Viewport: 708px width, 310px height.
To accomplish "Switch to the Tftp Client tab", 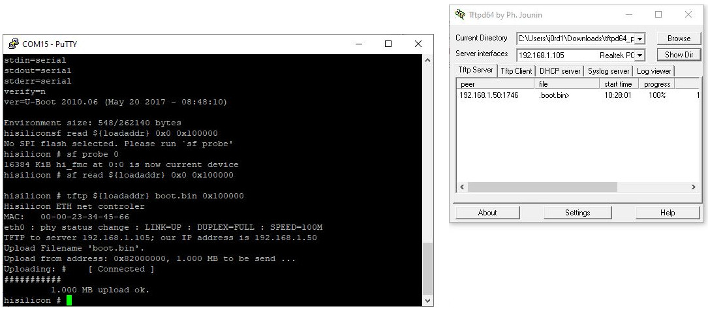I will 516,71.
